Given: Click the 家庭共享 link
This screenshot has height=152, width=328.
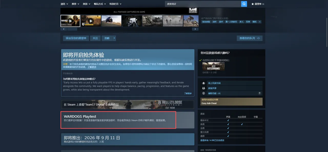Looking at the screenshot, I should coord(212,88).
